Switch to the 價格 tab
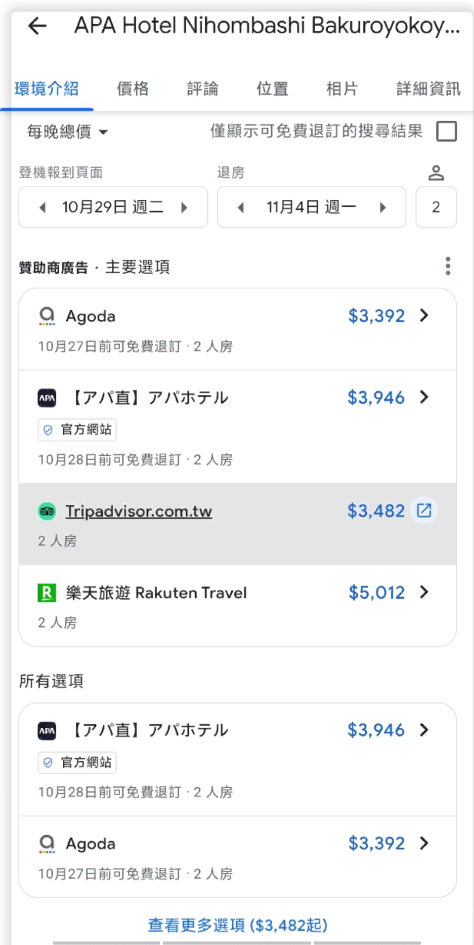The image size is (474, 945). (x=133, y=89)
